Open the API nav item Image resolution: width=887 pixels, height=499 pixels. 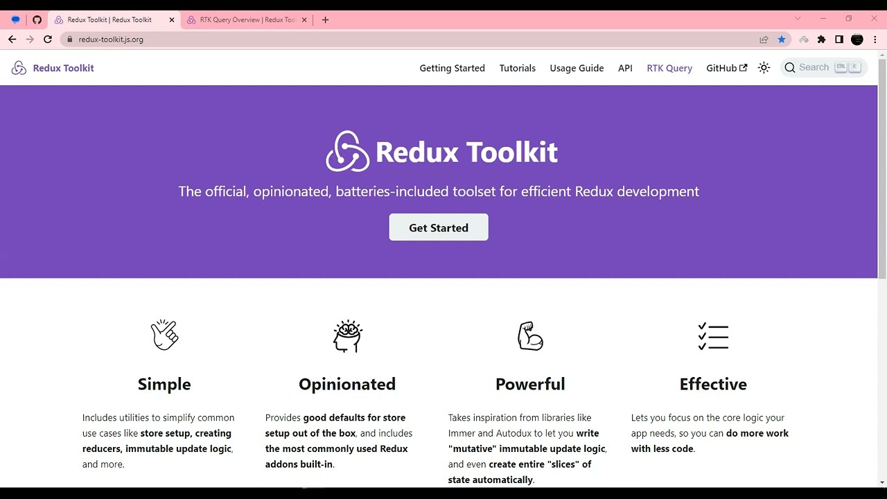pos(625,68)
